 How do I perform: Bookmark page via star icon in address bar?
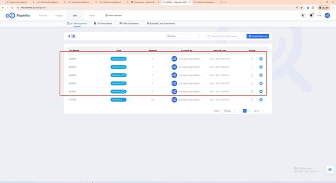coord(301,8)
